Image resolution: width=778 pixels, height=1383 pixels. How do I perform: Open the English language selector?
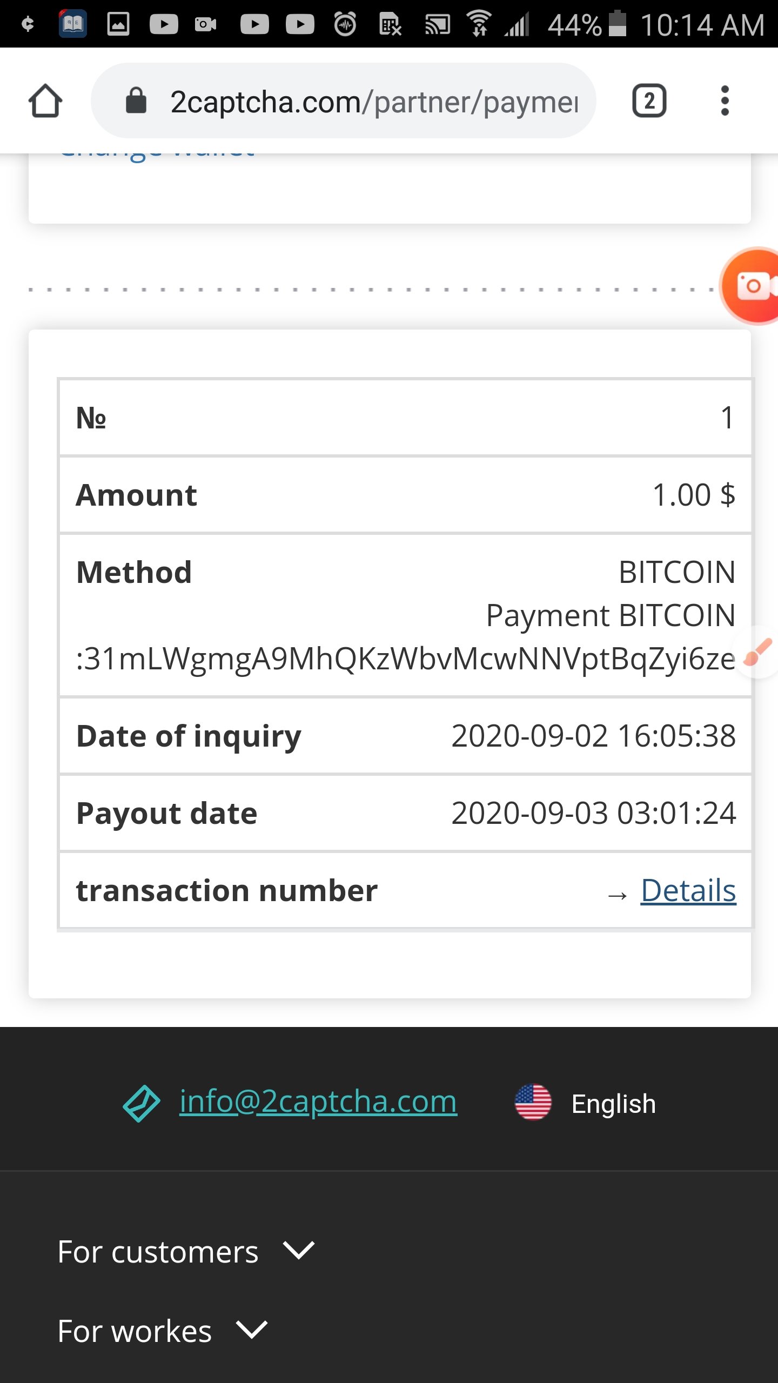pyautogui.click(x=613, y=1103)
